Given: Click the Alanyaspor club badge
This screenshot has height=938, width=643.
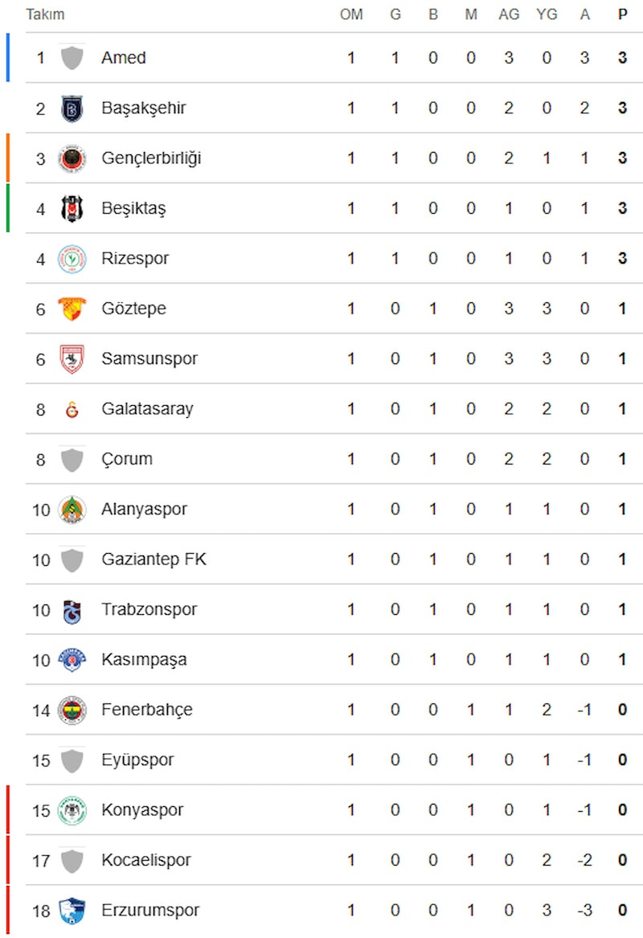Looking at the screenshot, I should (72, 510).
